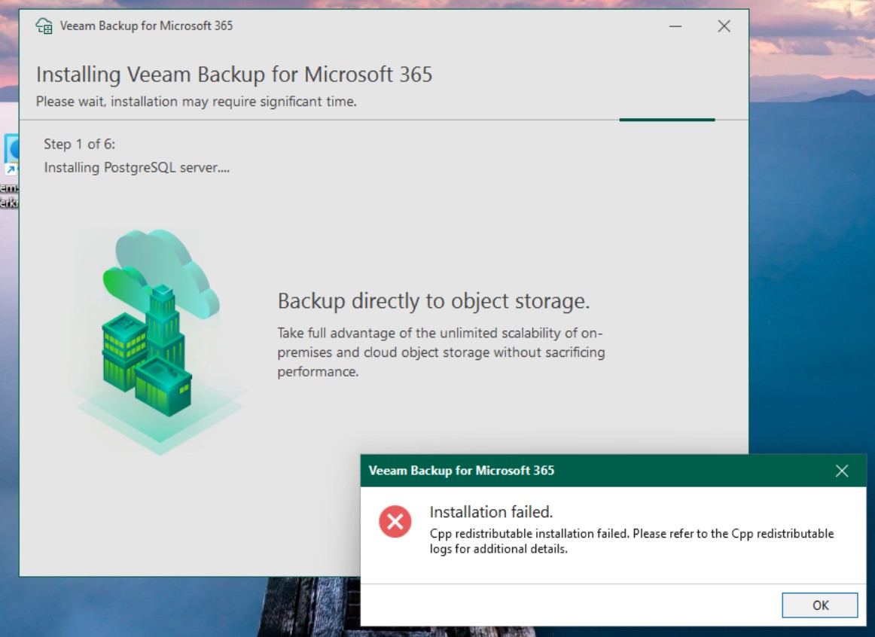Click the object storage description paragraph

click(441, 352)
